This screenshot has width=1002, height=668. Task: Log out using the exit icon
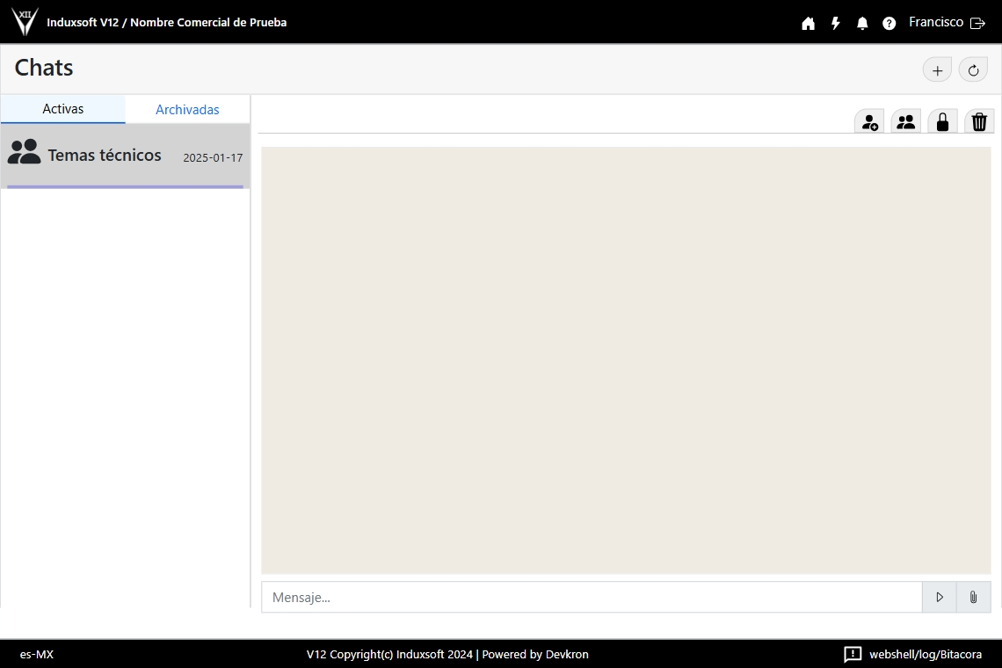(x=977, y=24)
